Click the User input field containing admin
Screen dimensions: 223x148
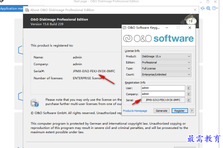163,88
